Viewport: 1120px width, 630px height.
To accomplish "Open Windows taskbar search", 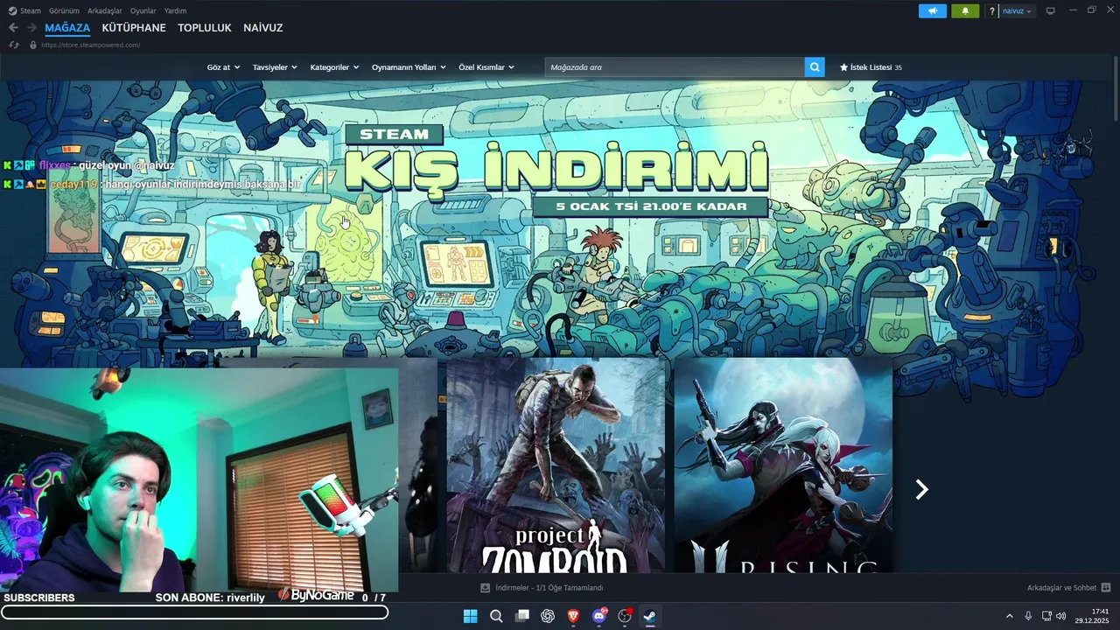I will tap(496, 616).
